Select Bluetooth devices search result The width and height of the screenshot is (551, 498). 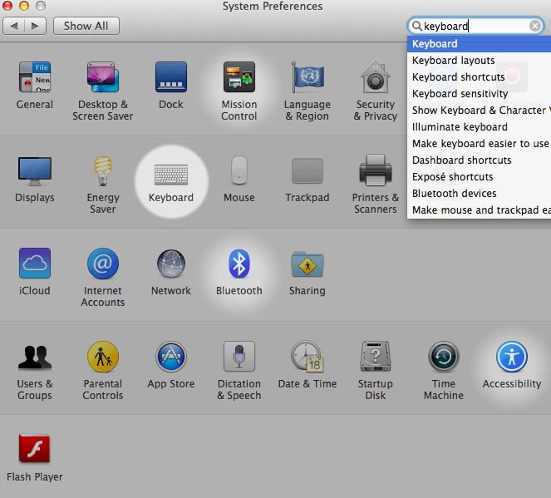click(479, 193)
